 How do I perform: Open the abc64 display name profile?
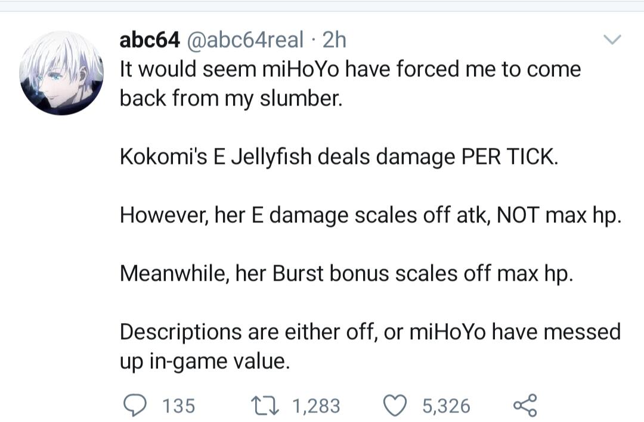point(150,40)
